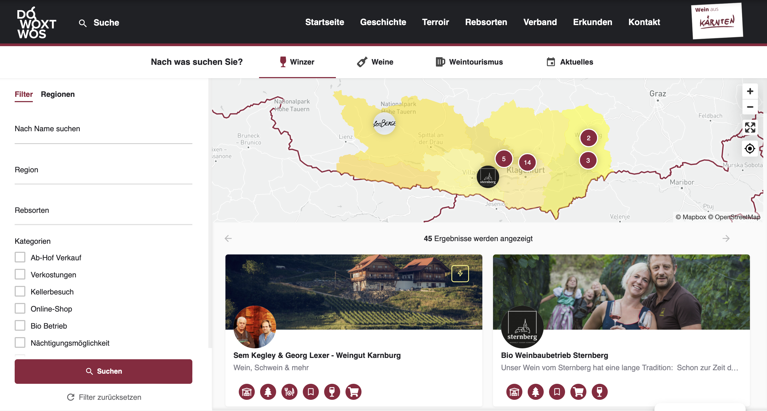Go to next results page arrow
Screen dimensions: 767x411
pyautogui.click(x=726, y=238)
